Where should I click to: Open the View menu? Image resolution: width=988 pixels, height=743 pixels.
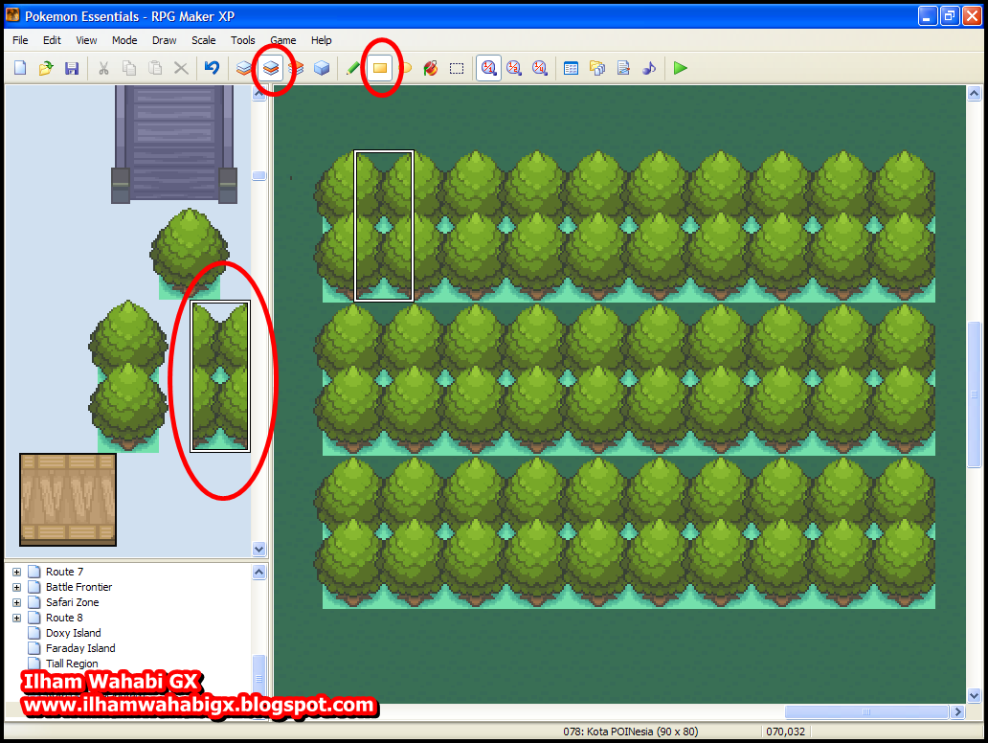click(x=86, y=40)
